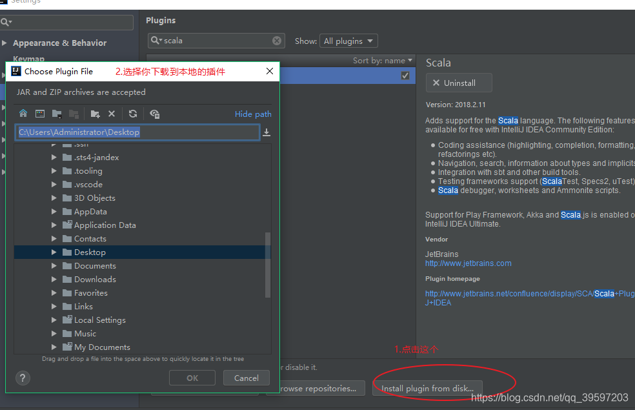This screenshot has height=410, width=635.
Task: Open path history download arrow icon
Action: 267,132
